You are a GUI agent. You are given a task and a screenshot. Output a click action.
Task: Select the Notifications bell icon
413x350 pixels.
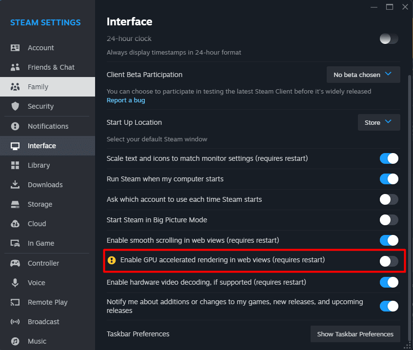pos(14,126)
